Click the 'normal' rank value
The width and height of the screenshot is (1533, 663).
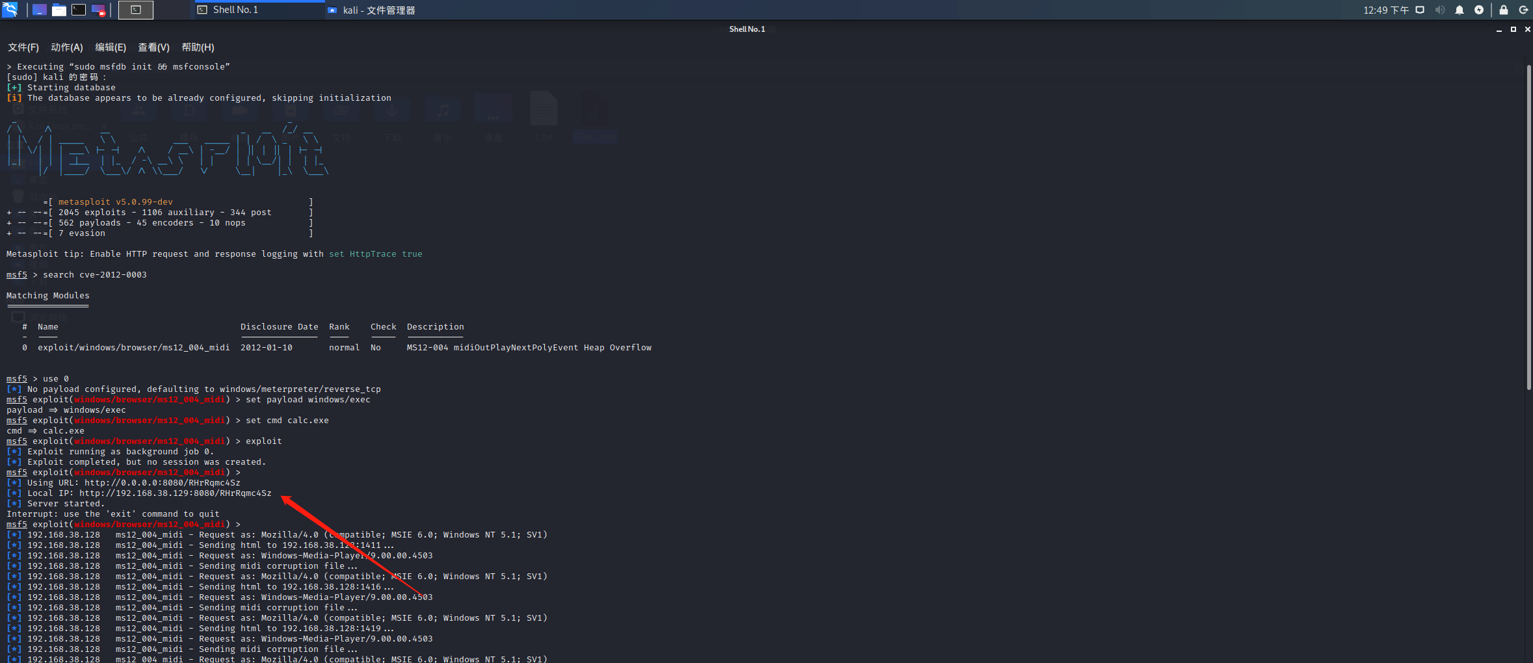click(x=345, y=348)
